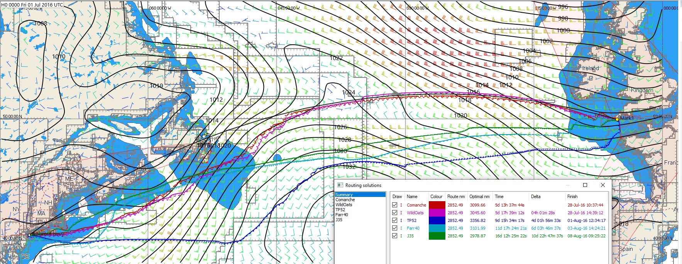
Task: Click the Delta column header
Action: (536, 197)
